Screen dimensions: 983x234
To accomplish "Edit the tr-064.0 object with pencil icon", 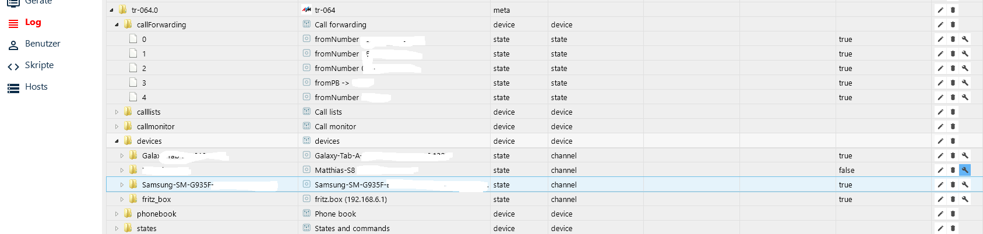I will coord(940,10).
